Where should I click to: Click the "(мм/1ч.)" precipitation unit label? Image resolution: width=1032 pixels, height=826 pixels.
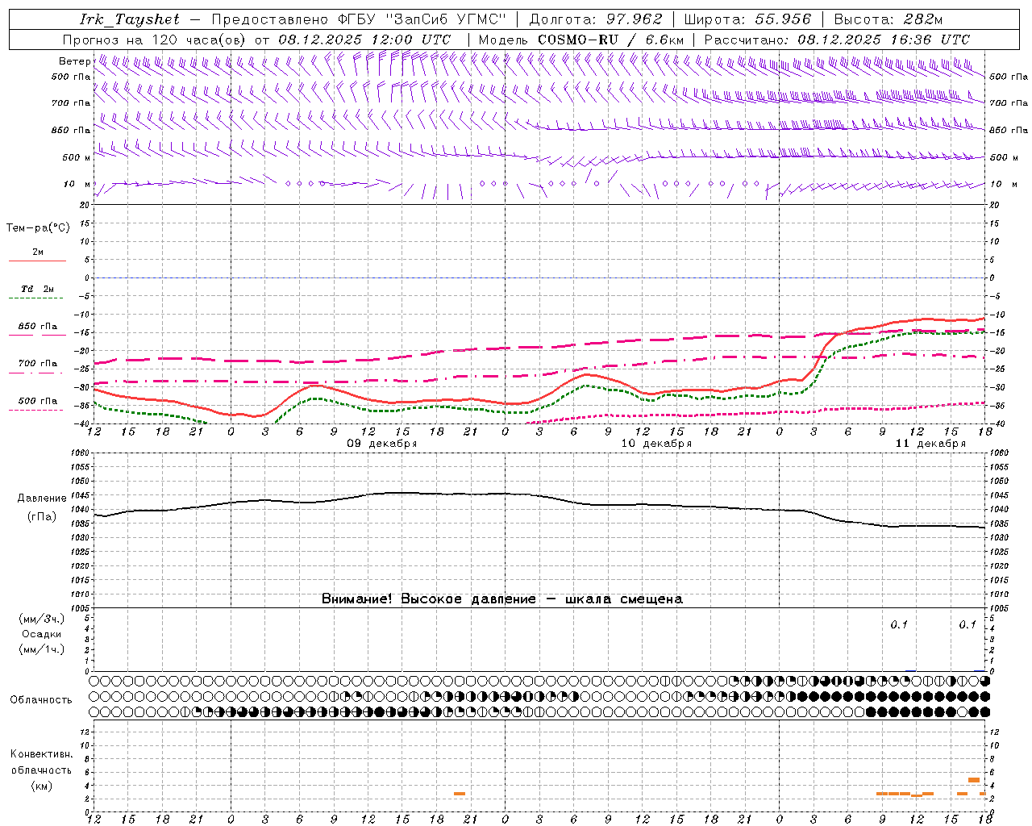pos(42,649)
